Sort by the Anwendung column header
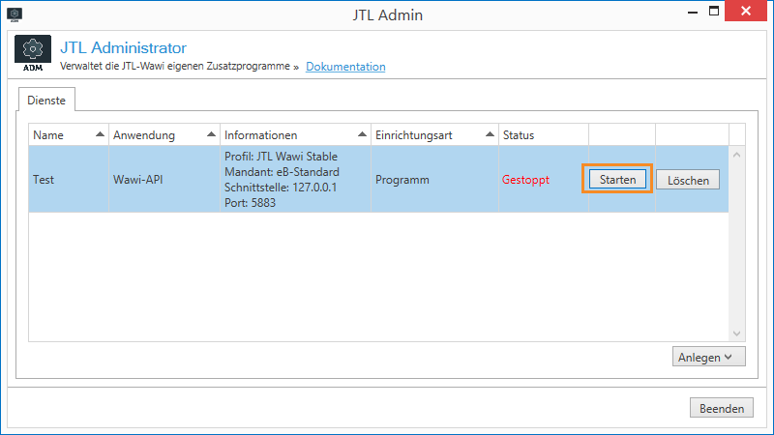774x435 pixels. [163, 135]
